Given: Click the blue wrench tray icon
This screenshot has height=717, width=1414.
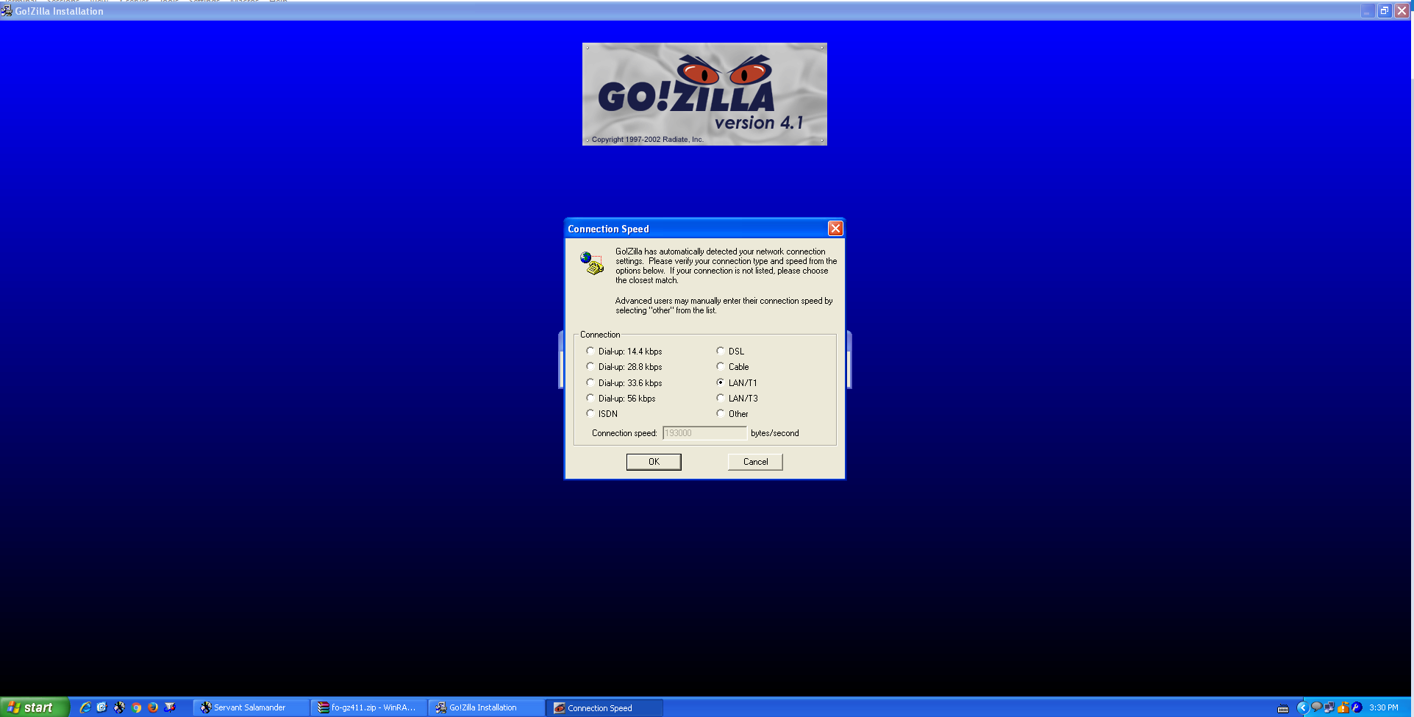Looking at the screenshot, I should (x=1357, y=707).
